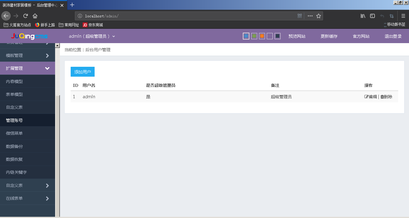The image size is (409, 218).
Task: Go to the browser home page
Action: (35, 16)
